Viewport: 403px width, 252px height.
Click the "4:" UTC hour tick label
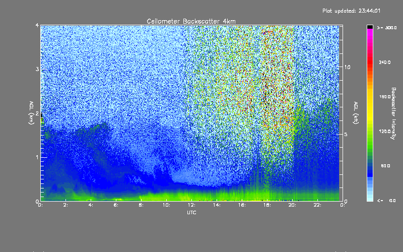point(91,205)
